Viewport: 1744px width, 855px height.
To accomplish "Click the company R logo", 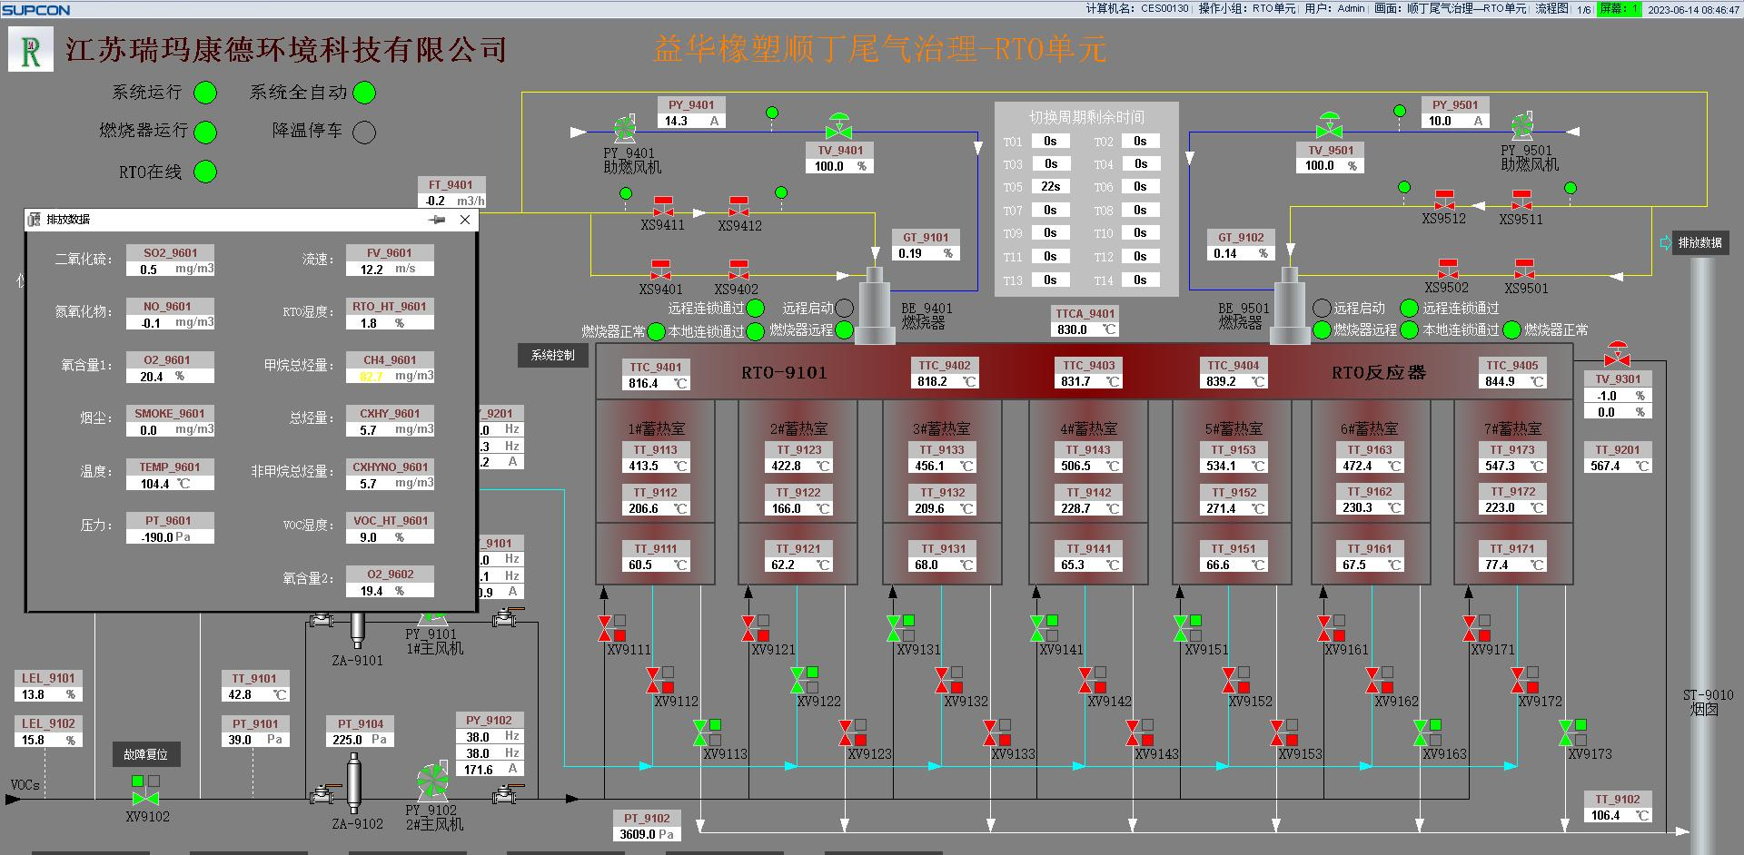I will coord(31,50).
